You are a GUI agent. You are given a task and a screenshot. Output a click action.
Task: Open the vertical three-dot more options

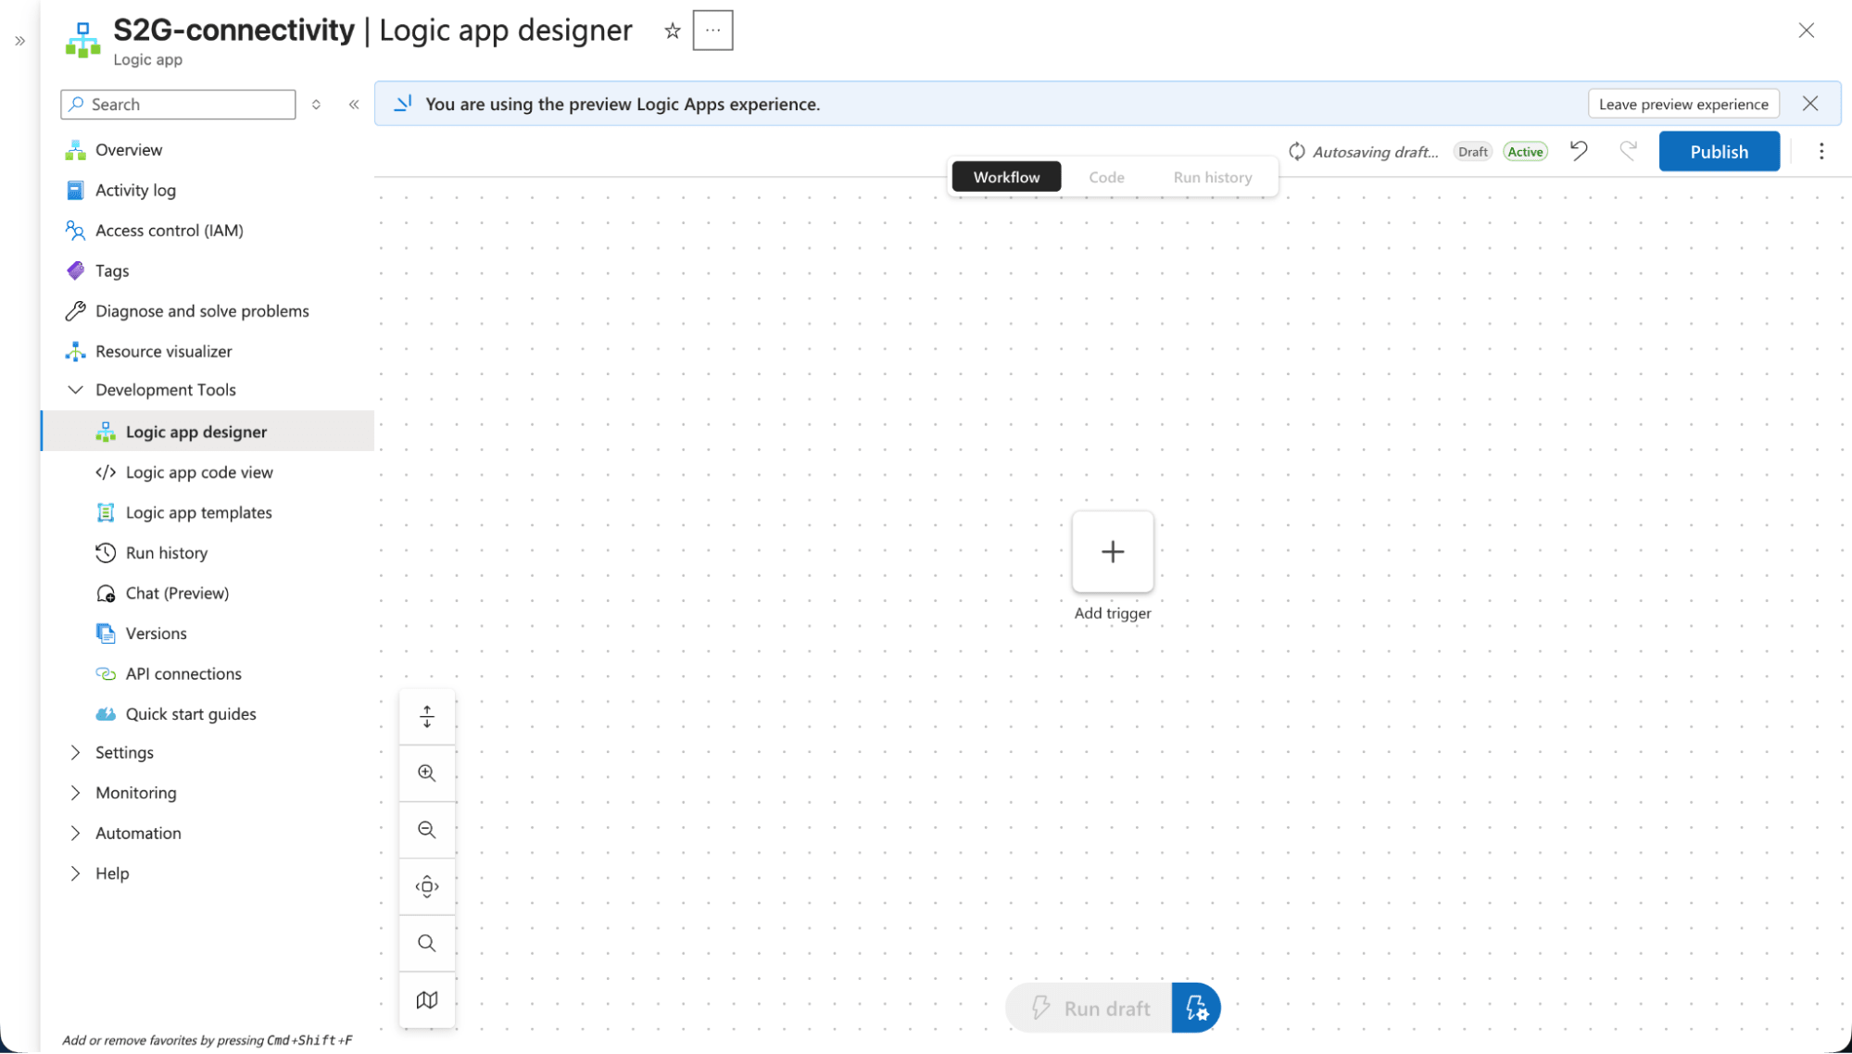pos(1821,151)
